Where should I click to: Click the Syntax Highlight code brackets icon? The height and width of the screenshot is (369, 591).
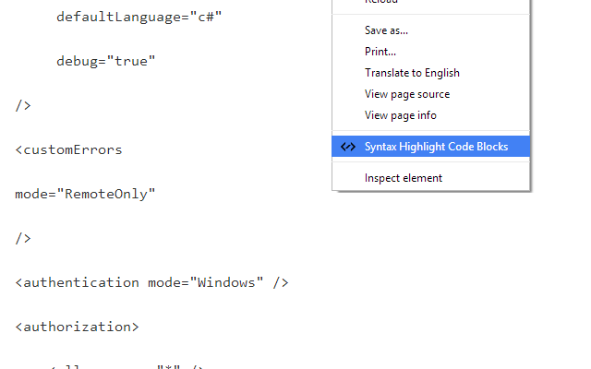[348, 147]
